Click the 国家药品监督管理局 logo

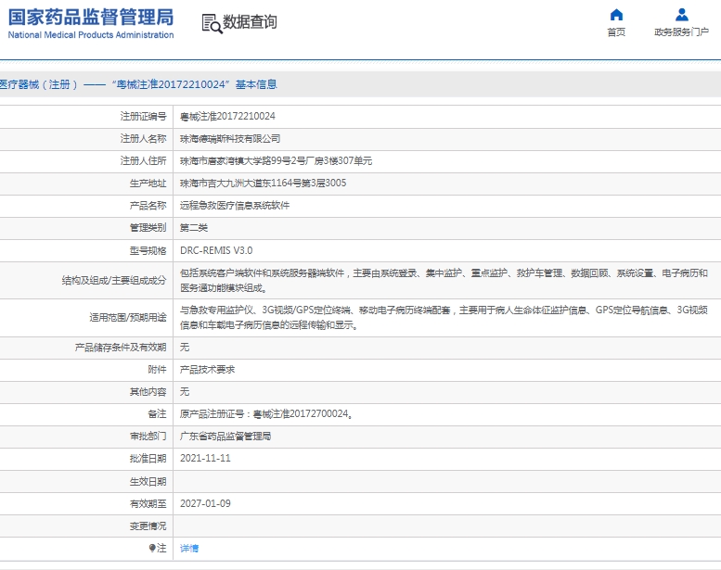[91, 17]
